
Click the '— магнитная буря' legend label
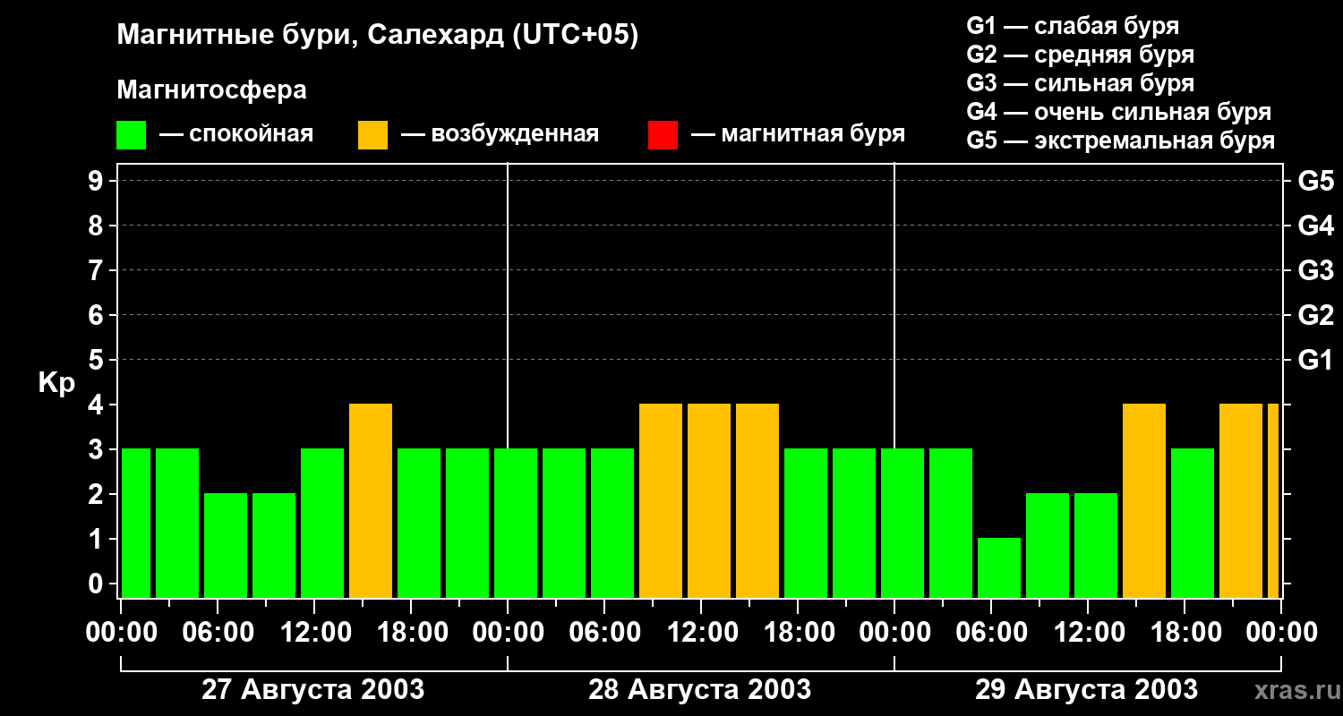click(799, 134)
